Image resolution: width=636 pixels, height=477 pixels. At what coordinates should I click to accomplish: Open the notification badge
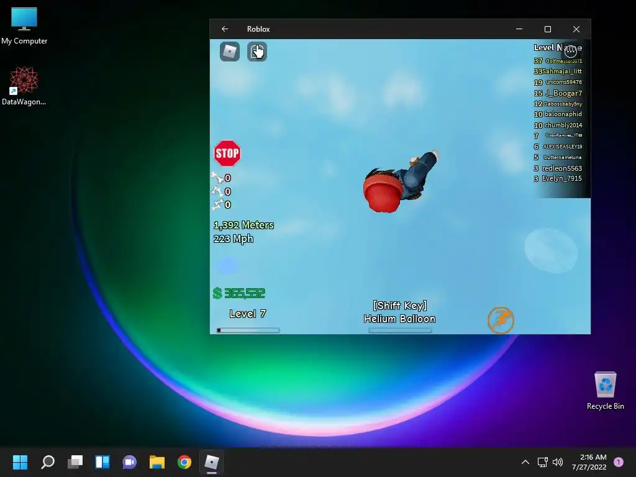[x=619, y=462]
